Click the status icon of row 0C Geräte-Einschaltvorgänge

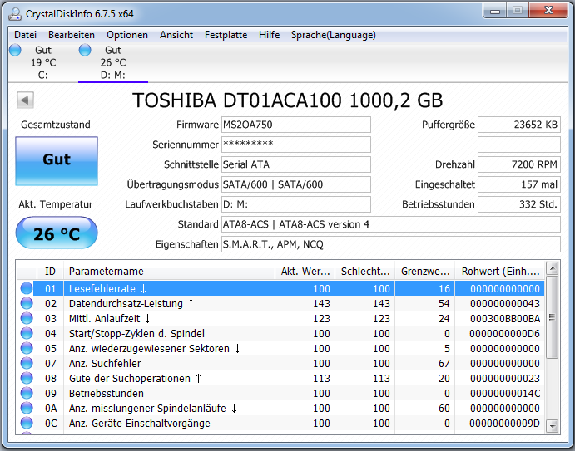pos(27,424)
